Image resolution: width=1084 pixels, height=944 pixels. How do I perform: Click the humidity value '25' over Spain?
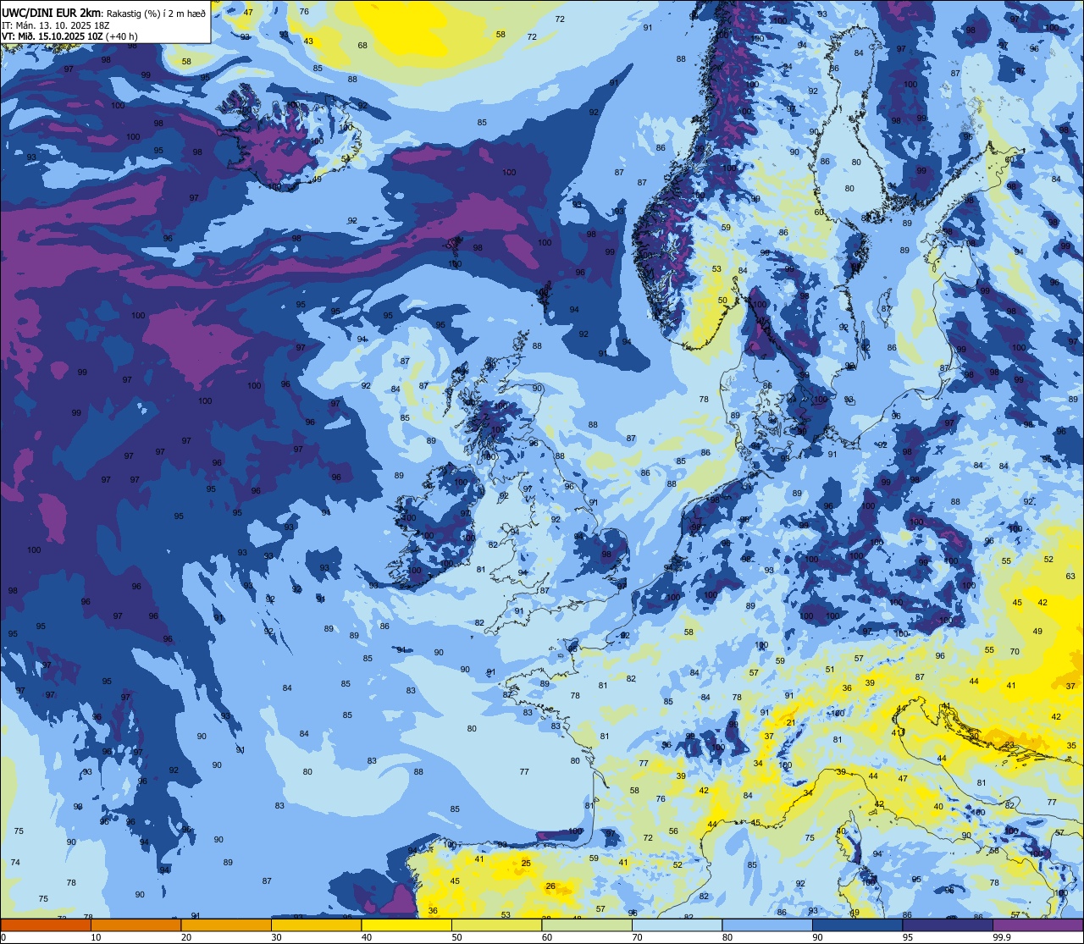coord(526,863)
